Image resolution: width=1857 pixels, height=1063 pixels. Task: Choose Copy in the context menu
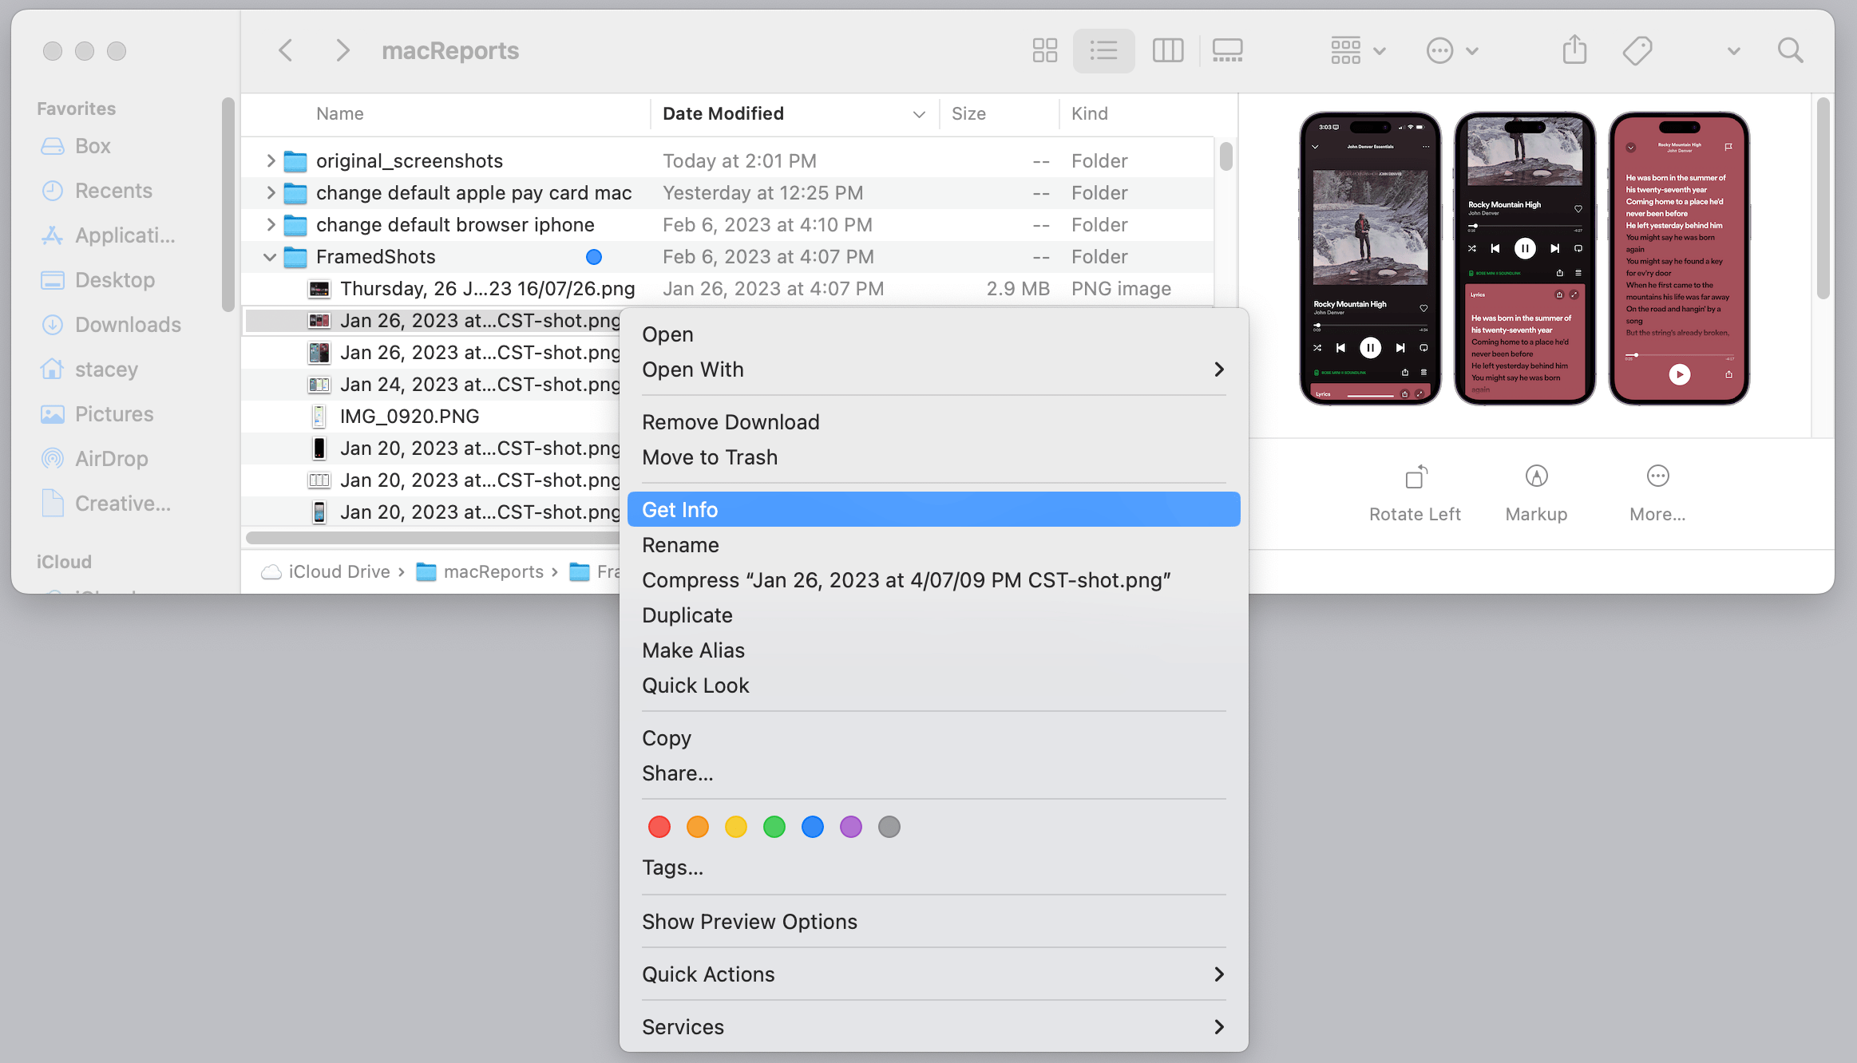pyautogui.click(x=933, y=738)
